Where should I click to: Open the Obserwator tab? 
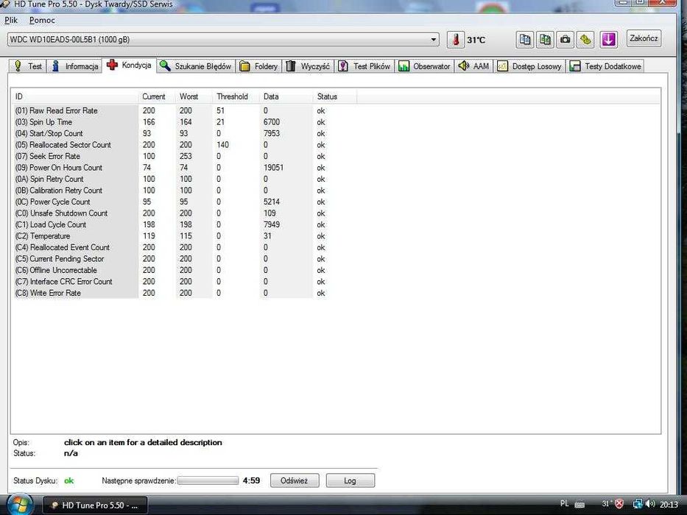click(x=424, y=66)
